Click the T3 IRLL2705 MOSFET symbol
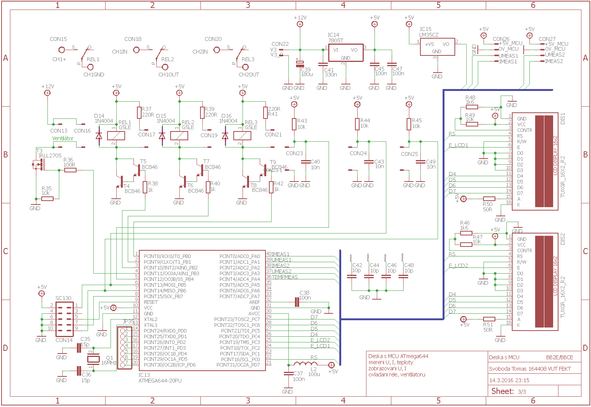591x407 pixels. click(38, 165)
